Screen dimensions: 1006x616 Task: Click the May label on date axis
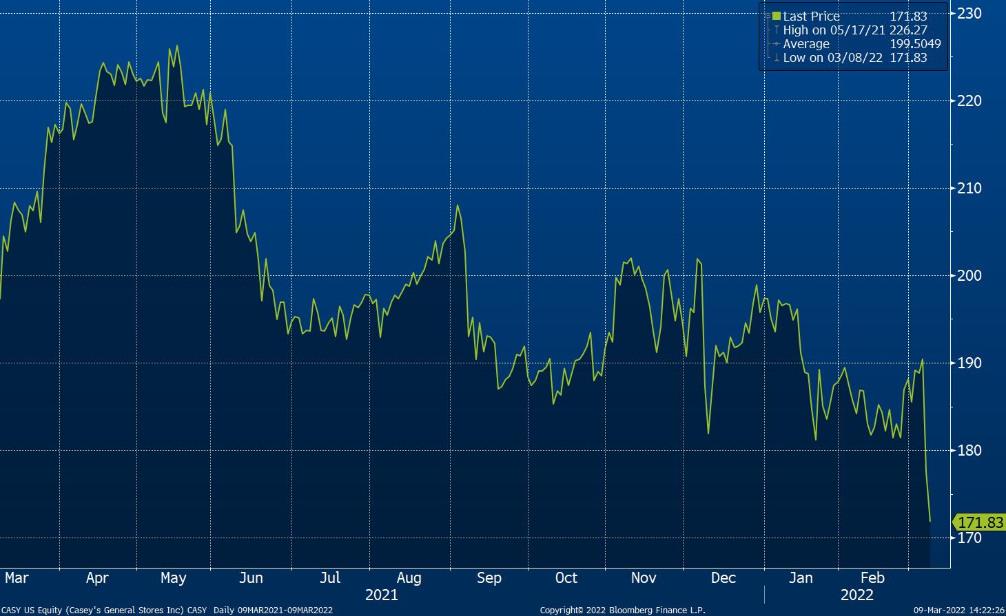[173, 577]
